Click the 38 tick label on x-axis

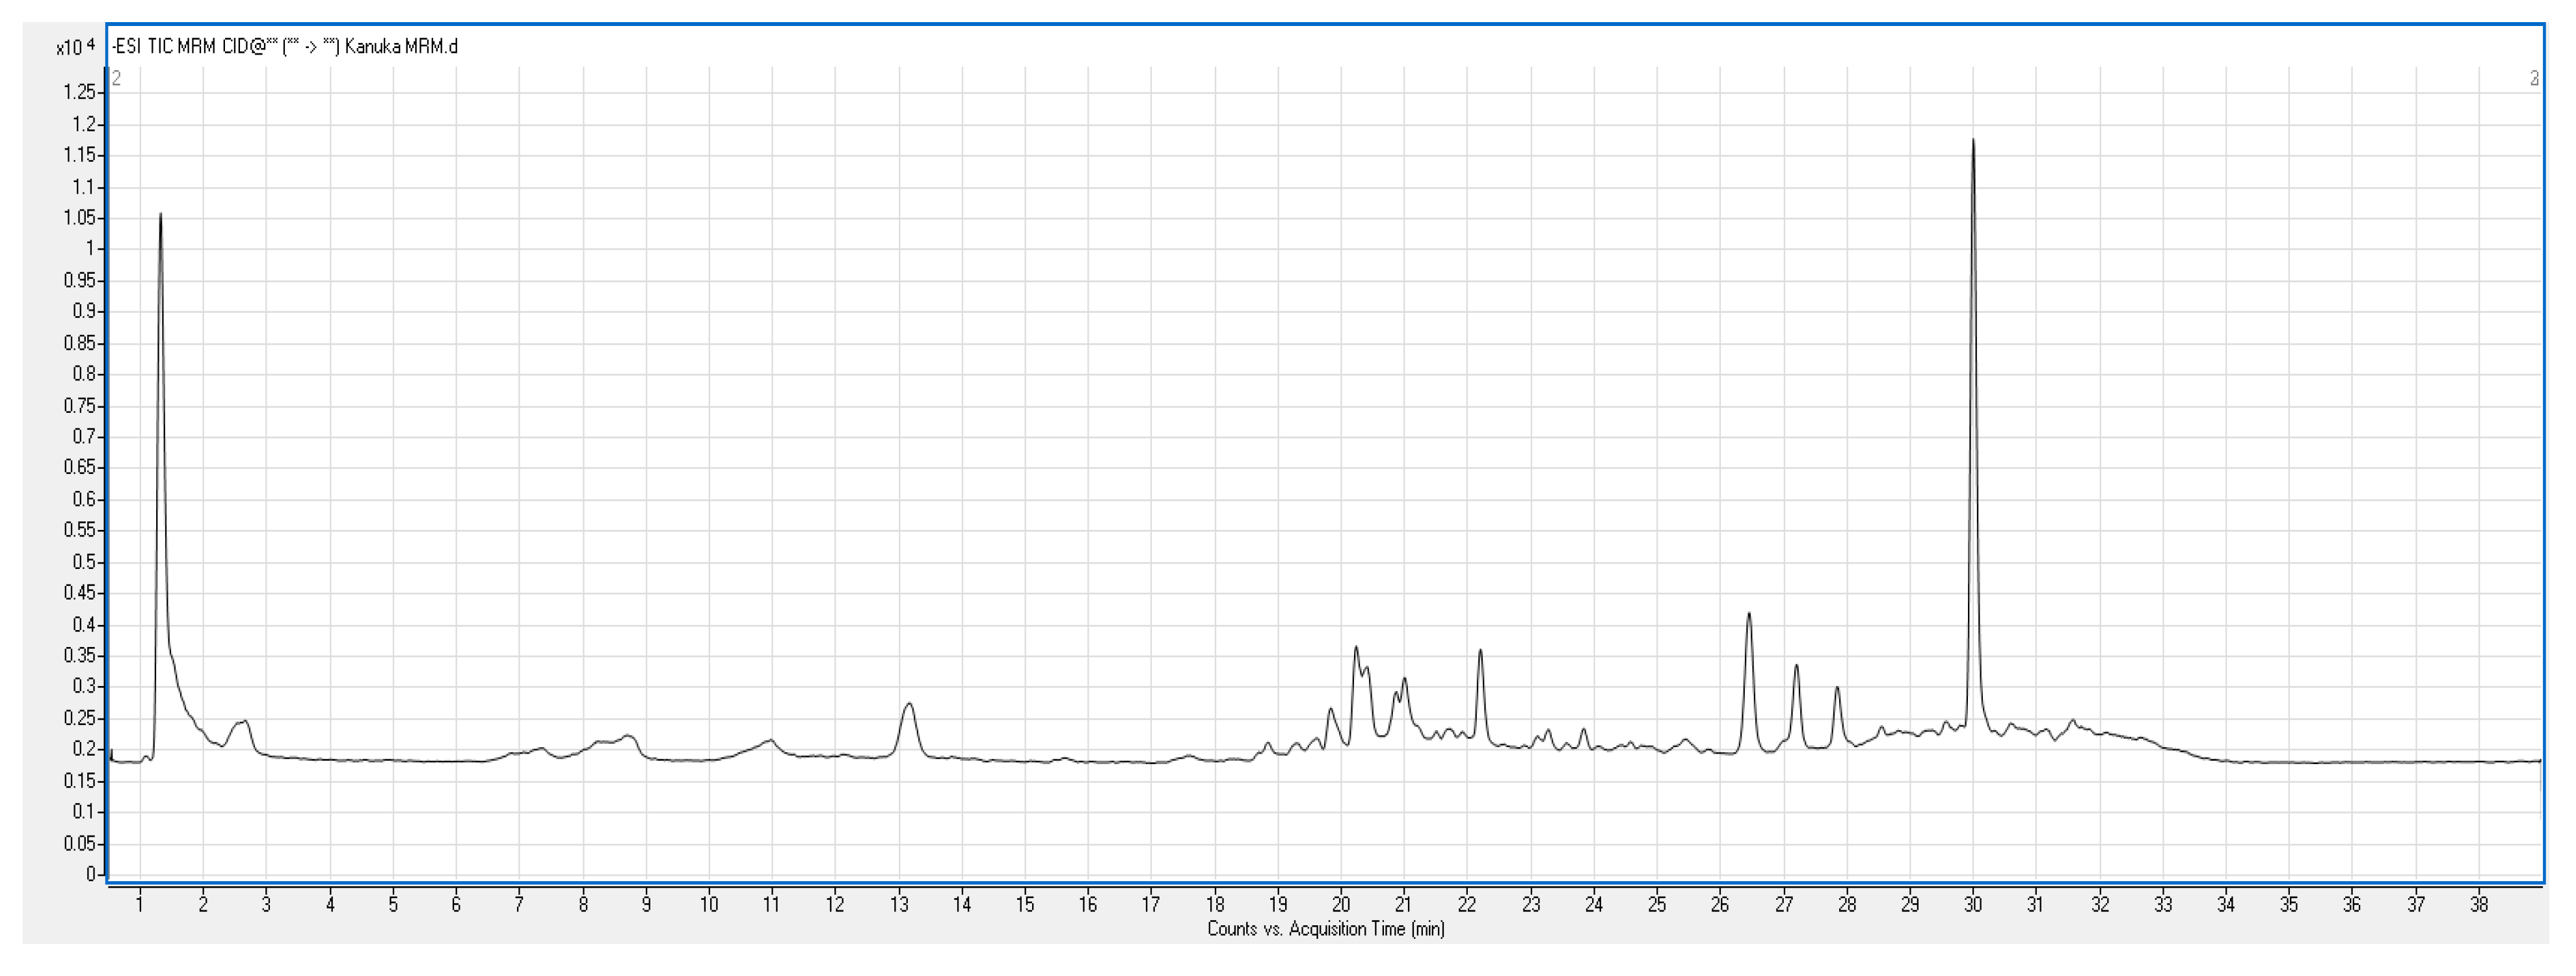click(2478, 905)
